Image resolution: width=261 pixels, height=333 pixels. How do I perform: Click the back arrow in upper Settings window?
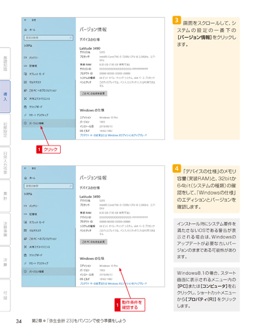point(25,20)
